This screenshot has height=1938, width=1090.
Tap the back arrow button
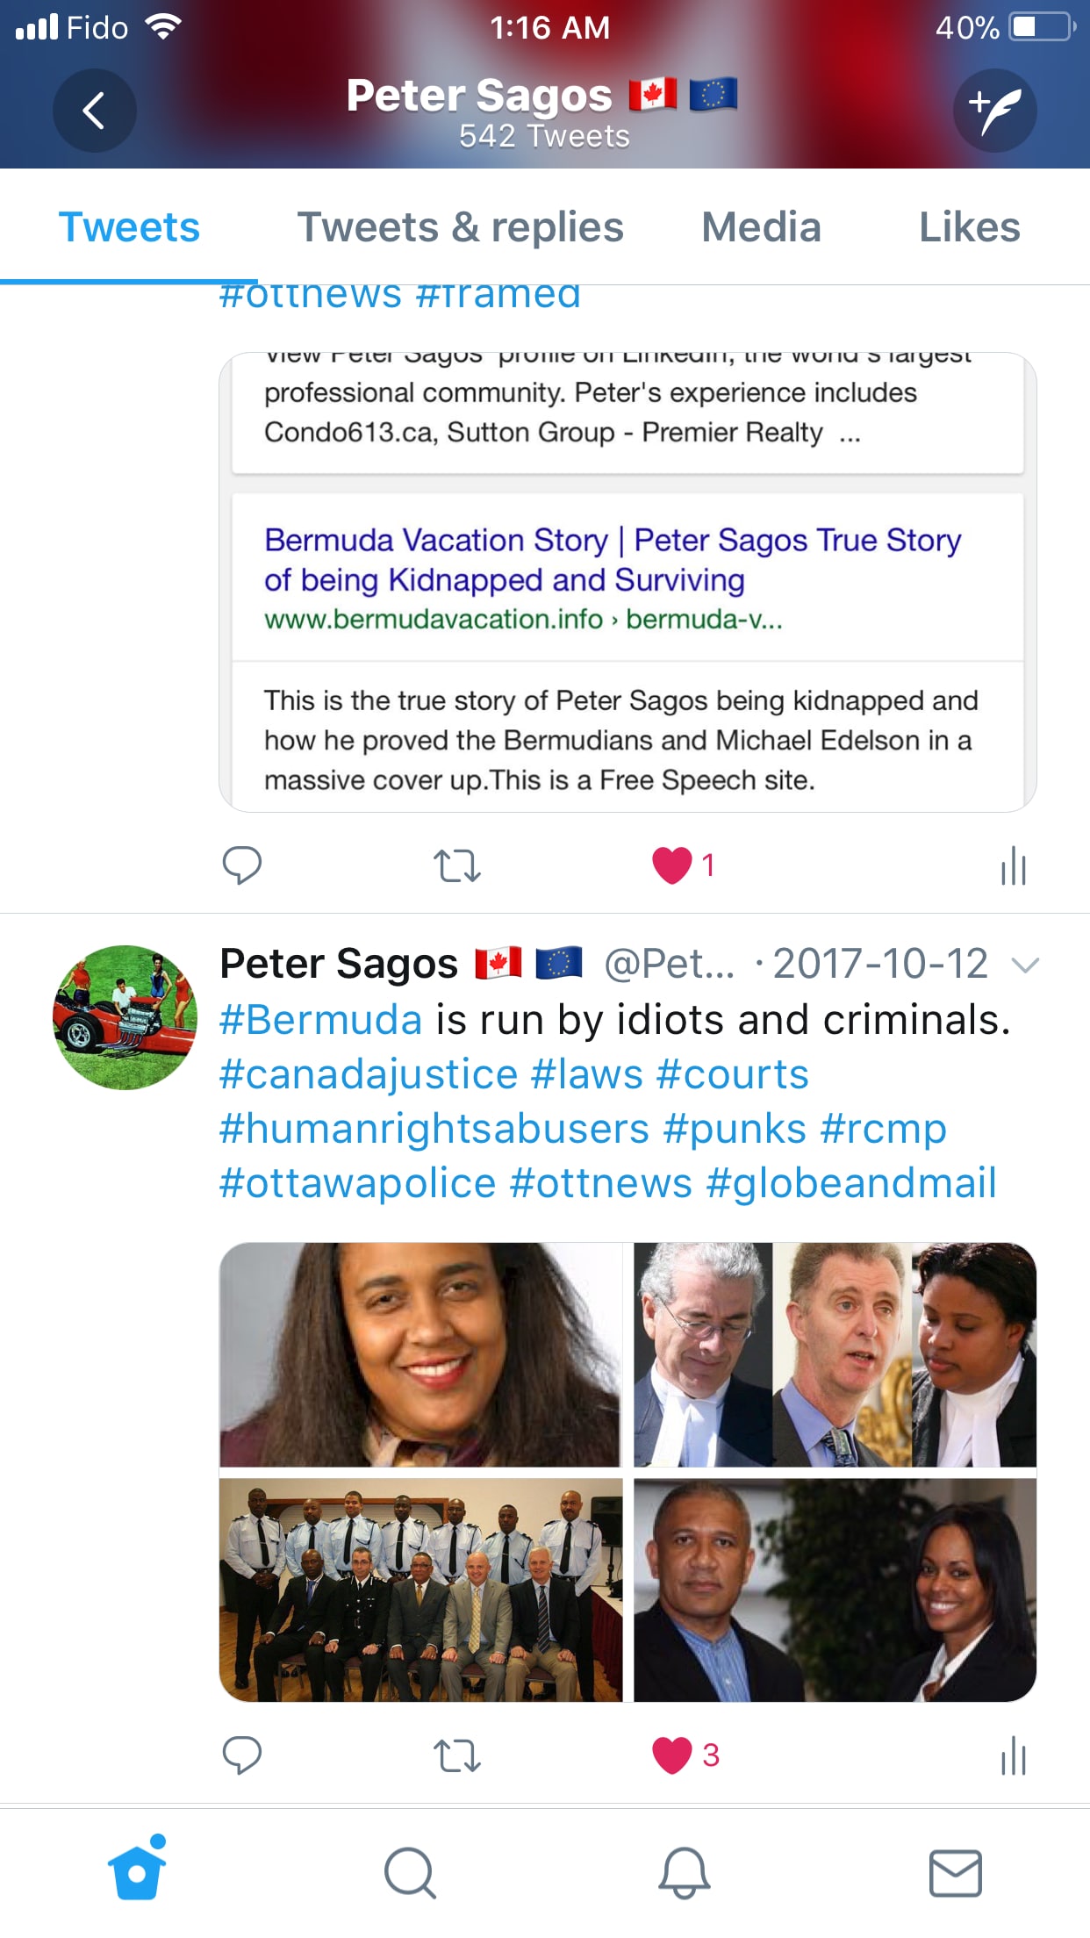94,111
